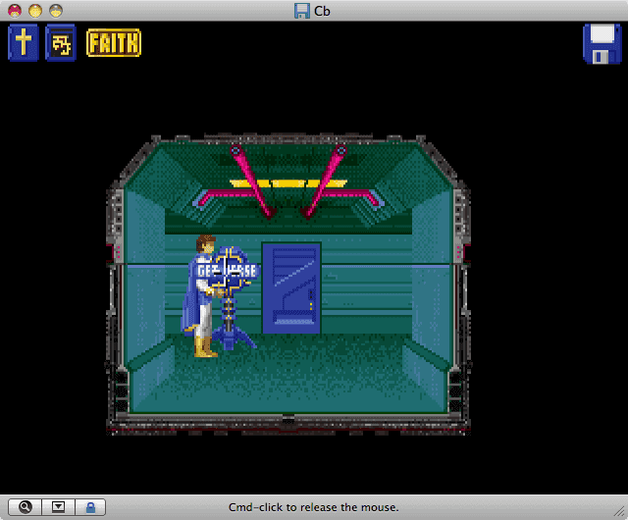Click the magnifier zoom button in status bar
Viewport: 628px width, 520px height.
tap(26, 507)
